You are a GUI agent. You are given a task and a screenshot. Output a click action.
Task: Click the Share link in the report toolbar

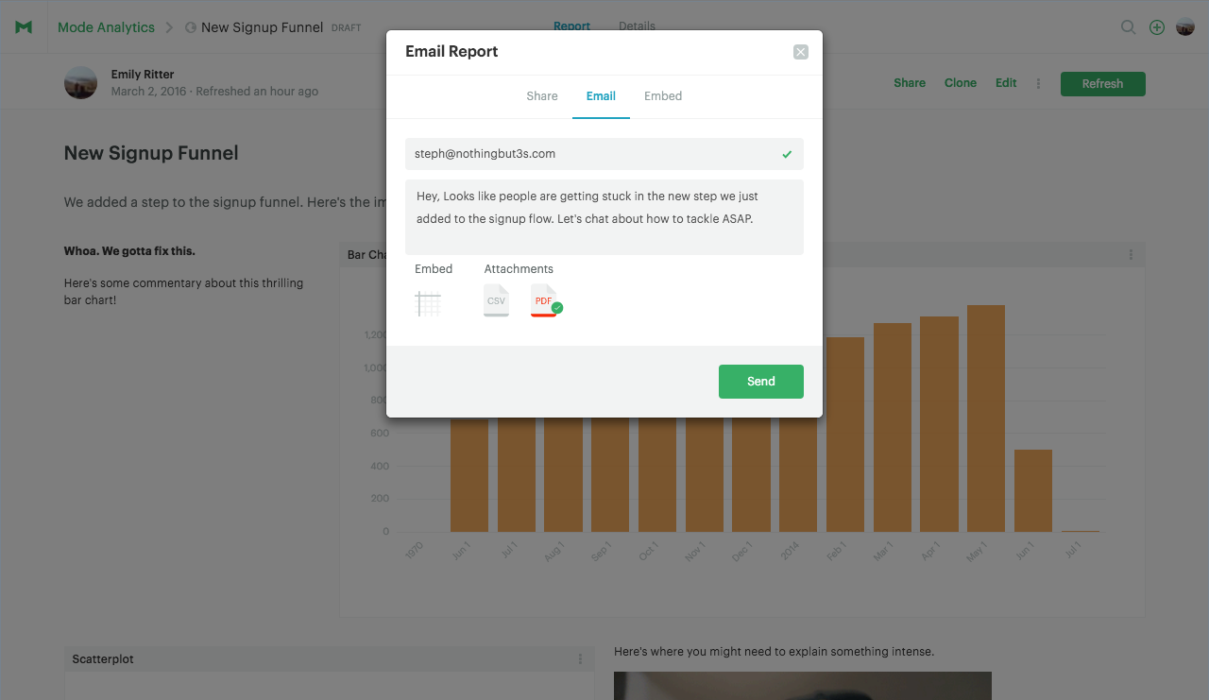coord(910,83)
